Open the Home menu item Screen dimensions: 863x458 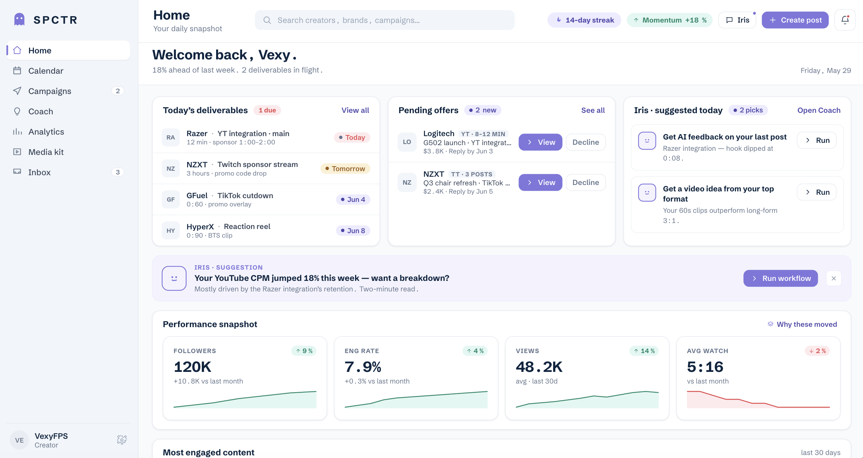pyautogui.click(x=68, y=50)
